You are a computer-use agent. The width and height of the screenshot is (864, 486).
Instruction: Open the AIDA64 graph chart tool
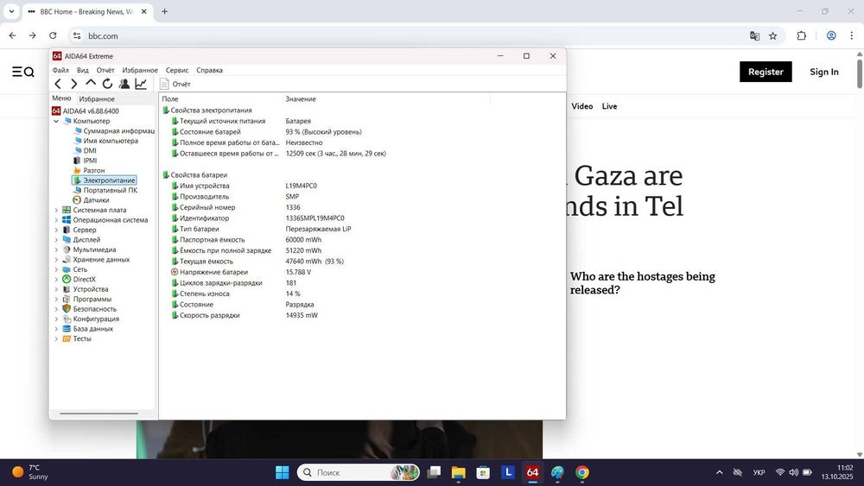coord(141,84)
